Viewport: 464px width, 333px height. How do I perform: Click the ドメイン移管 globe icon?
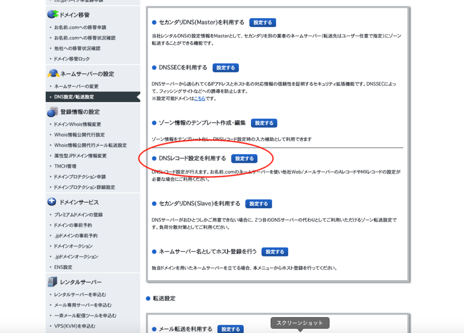coord(53,14)
